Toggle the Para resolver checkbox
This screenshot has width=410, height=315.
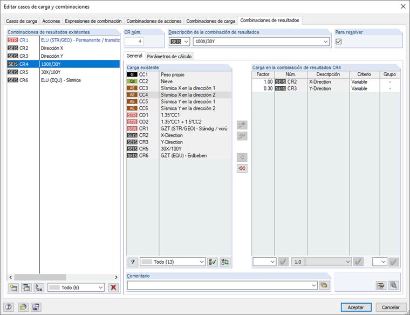[339, 42]
